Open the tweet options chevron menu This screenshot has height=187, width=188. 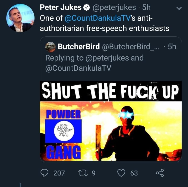click(179, 8)
